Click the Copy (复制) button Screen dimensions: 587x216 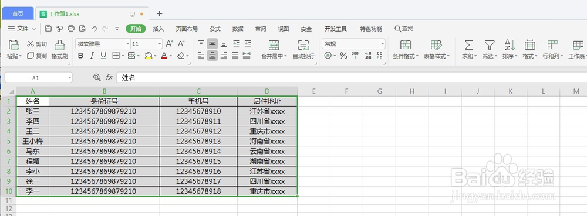click(36, 56)
